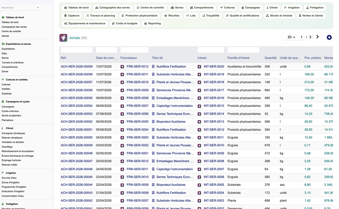Click the Récoltes basket icon
The height and width of the screenshot is (209, 339).
[166, 15]
